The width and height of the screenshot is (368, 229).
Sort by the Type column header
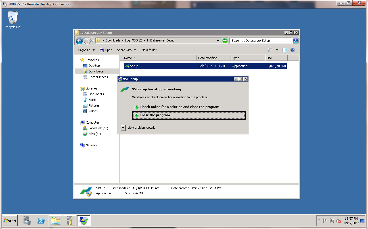(x=248, y=58)
